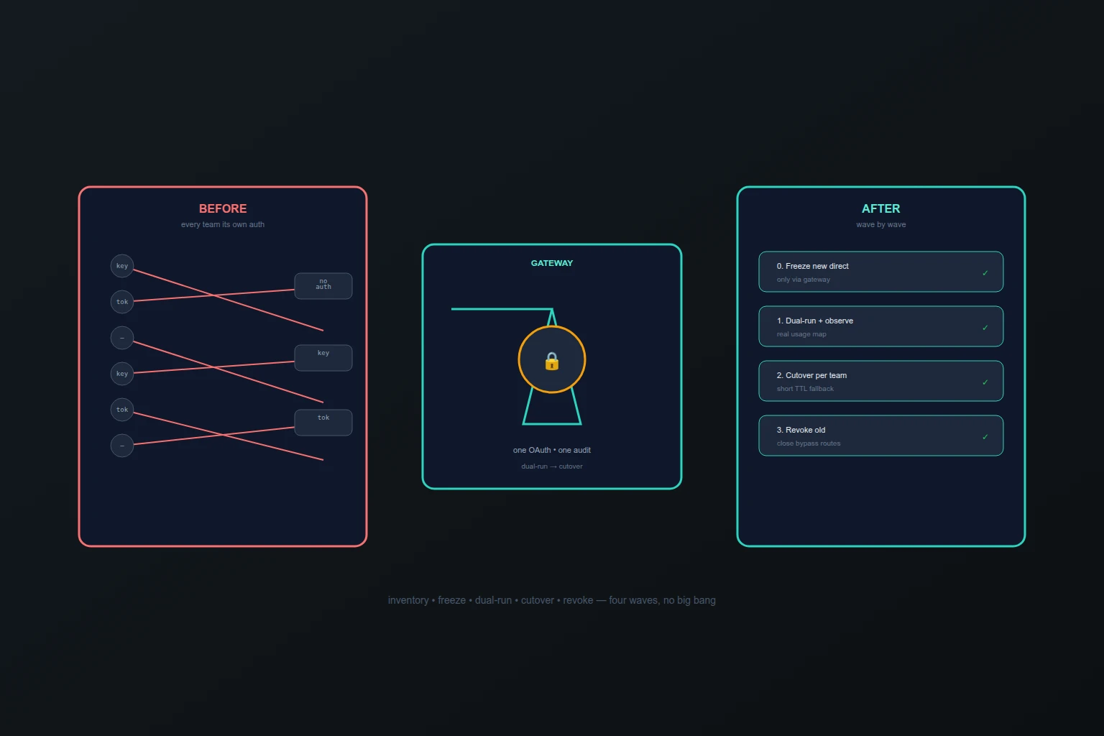Image resolution: width=1104 pixels, height=736 pixels.
Task: Click the rectangular 'key' box in BEFORE panel
Action: (323, 358)
